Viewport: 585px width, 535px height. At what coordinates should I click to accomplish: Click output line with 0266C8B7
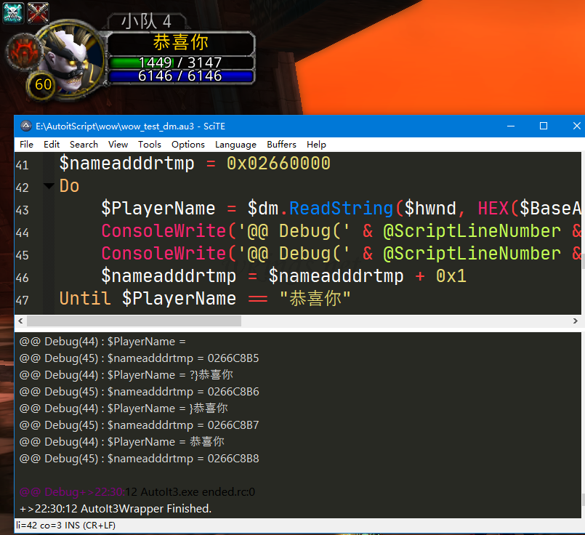(139, 425)
